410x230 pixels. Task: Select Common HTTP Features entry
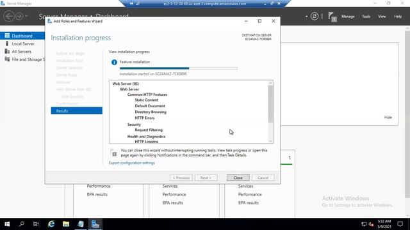click(x=147, y=95)
